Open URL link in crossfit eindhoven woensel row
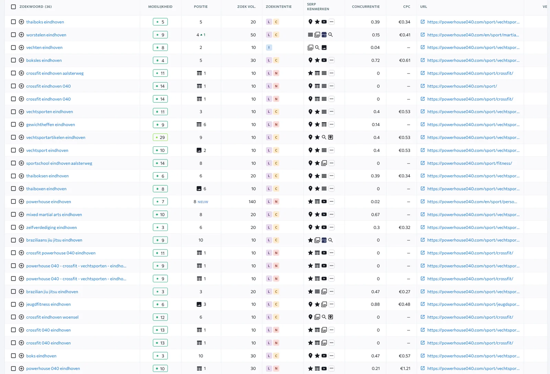This screenshot has width=550, height=374. [x=470, y=317]
